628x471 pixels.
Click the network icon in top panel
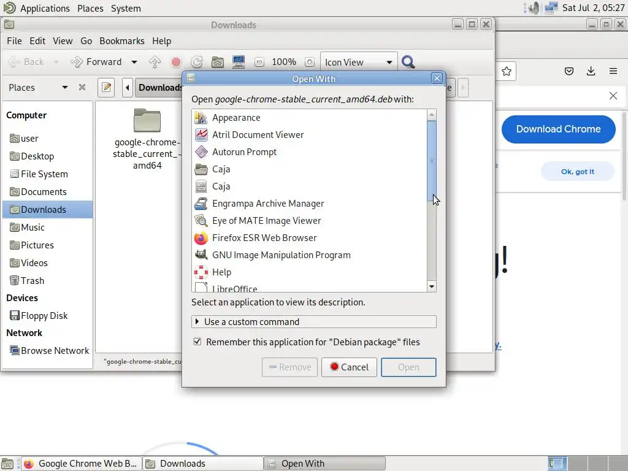point(551,8)
